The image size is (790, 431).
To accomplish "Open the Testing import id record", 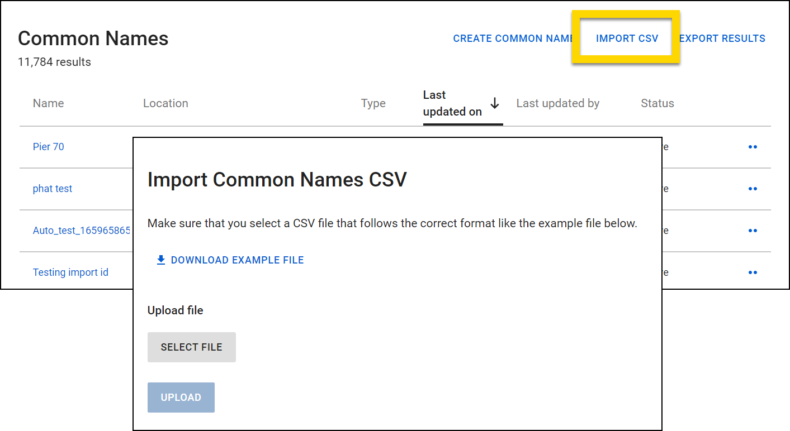I will 70,272.
